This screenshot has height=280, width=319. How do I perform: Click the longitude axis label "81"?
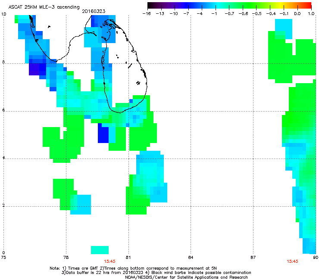point(128,258)
